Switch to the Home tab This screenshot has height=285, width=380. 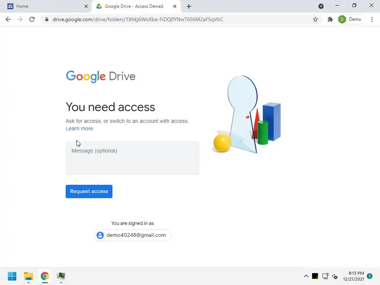click(46, 6)
